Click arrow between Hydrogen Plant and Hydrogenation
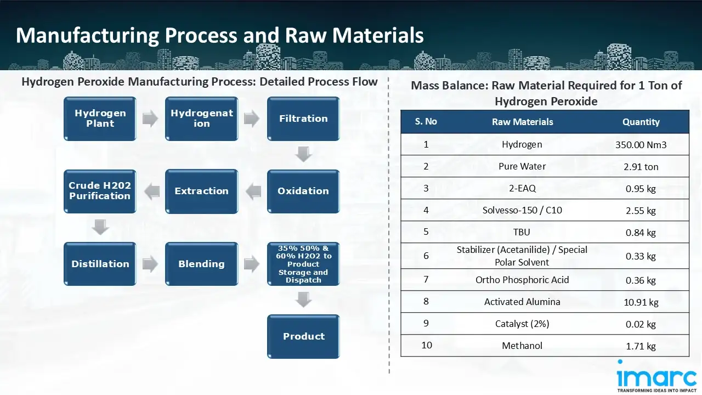 [150, 119]
